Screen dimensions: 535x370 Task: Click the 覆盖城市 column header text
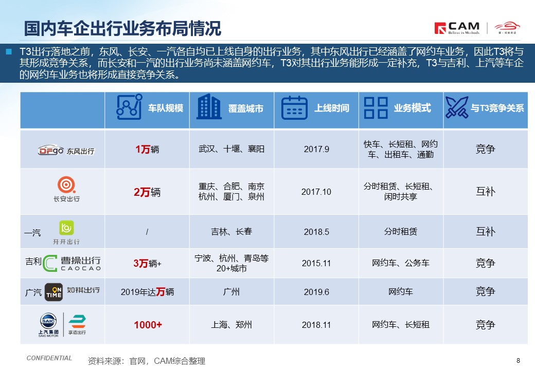point(246,108)
